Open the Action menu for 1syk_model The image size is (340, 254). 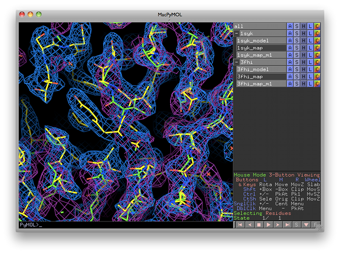(x=290, y=41)
